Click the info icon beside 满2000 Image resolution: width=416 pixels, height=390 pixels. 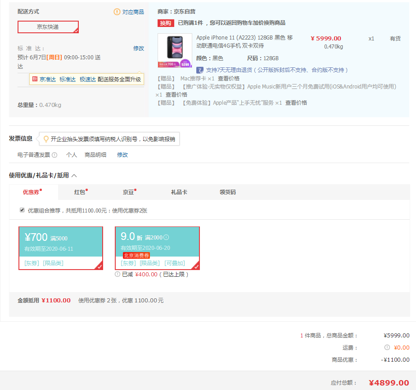[166, 237]
